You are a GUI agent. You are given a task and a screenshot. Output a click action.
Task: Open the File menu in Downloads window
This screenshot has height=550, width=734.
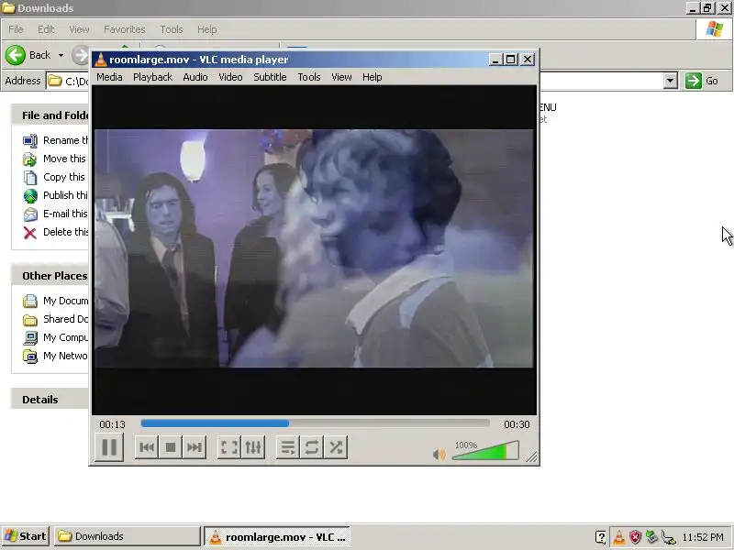[x=16, y=29]
